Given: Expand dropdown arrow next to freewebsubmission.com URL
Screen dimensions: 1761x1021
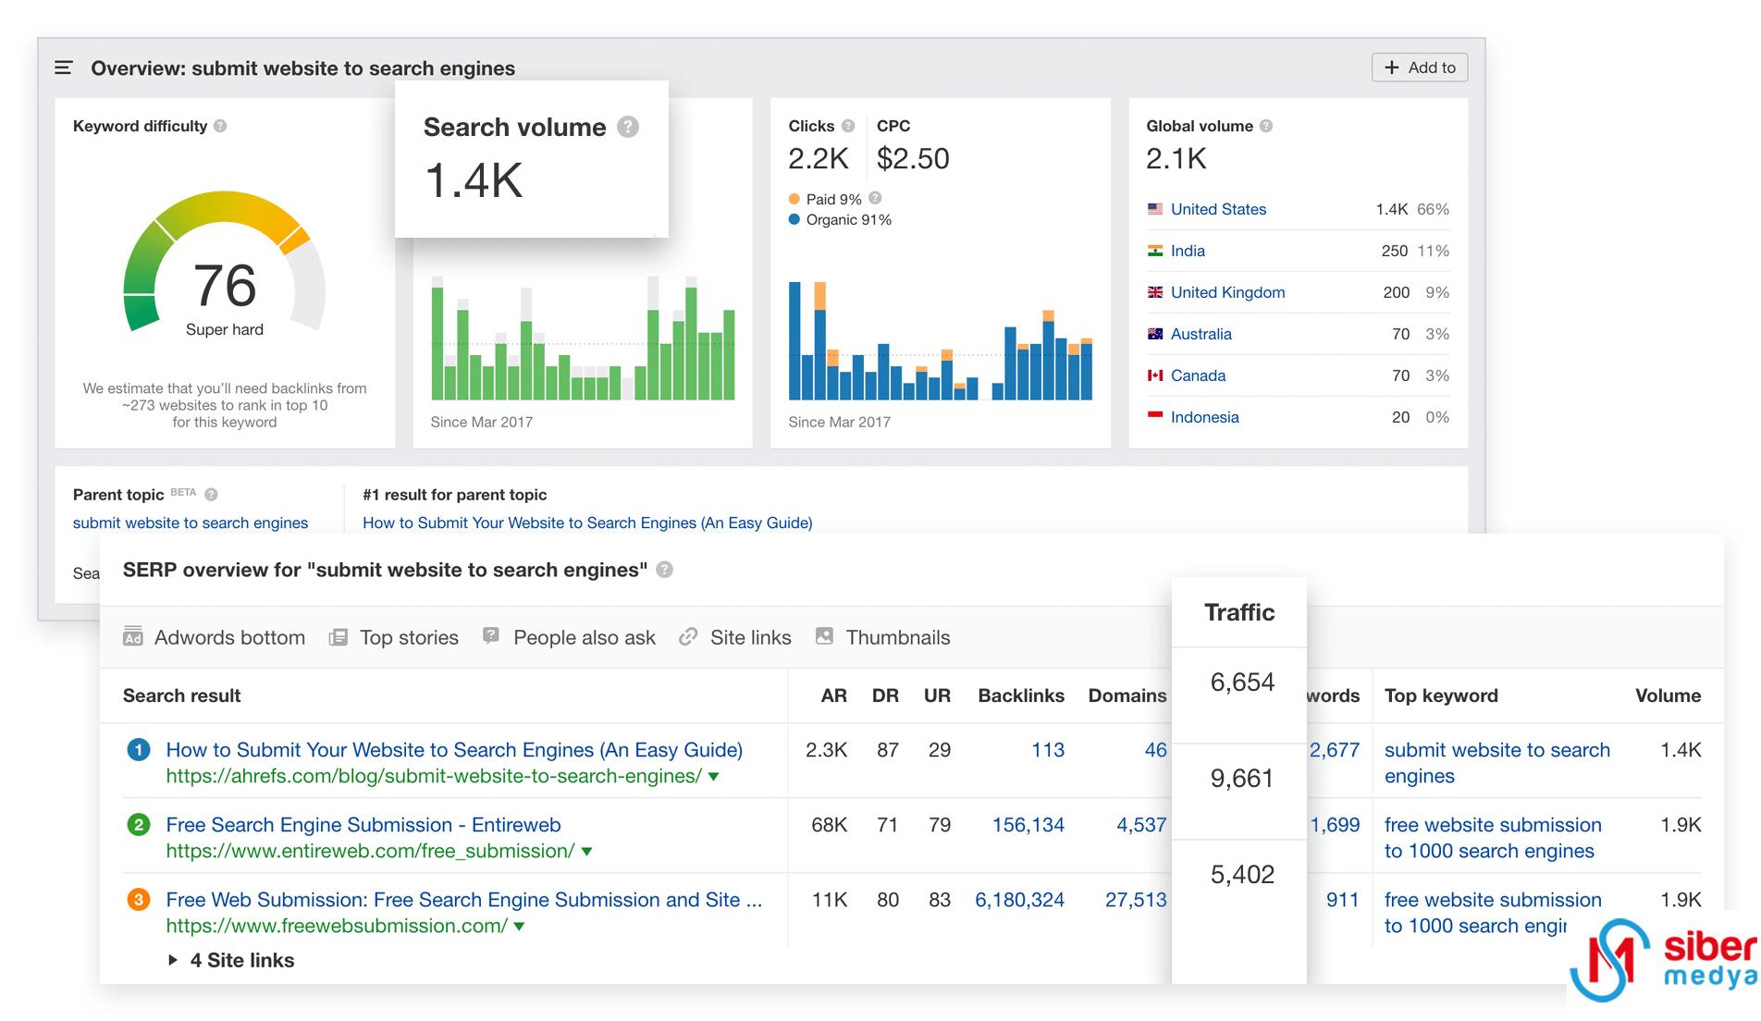Looking at the screenshot, I should [519, 927].
